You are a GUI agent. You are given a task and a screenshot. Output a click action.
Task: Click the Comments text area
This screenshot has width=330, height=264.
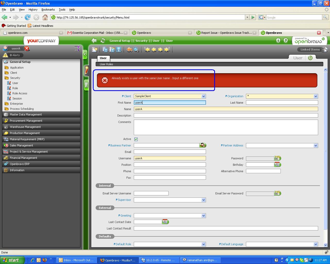[x=226, y=127]
